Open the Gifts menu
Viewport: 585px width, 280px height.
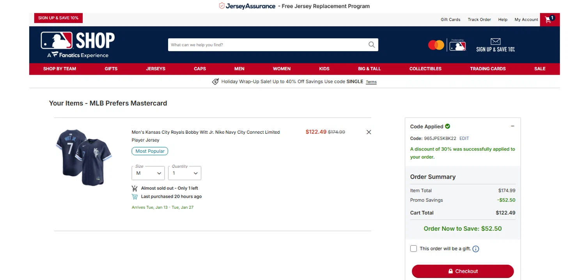pyautogui.click(x=111, y=69)
